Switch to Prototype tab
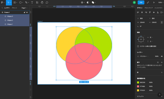 148,8
